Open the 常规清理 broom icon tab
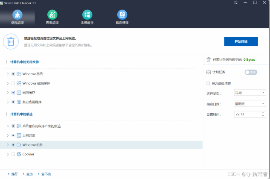Screen dimensions: 270x179 (x=17, y=15)
